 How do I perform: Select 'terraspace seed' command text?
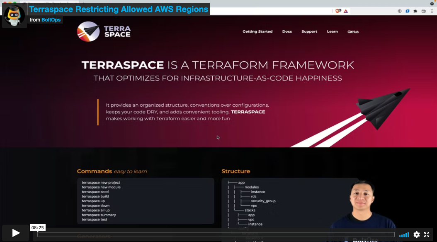(95, 192)
